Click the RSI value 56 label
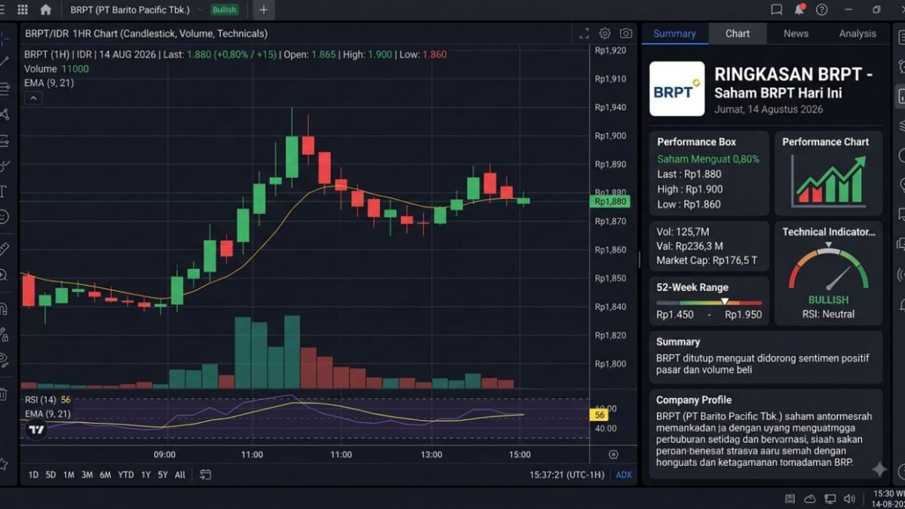 coord(600,415)
